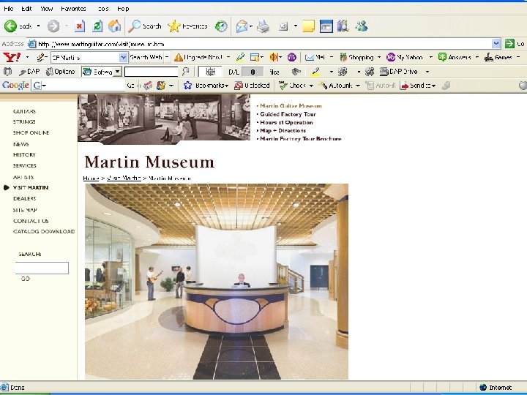Open Yahoo Games toolbar button
Viewport: 527px width, 395px height.
pyautogui.click(x=498, y=58)
